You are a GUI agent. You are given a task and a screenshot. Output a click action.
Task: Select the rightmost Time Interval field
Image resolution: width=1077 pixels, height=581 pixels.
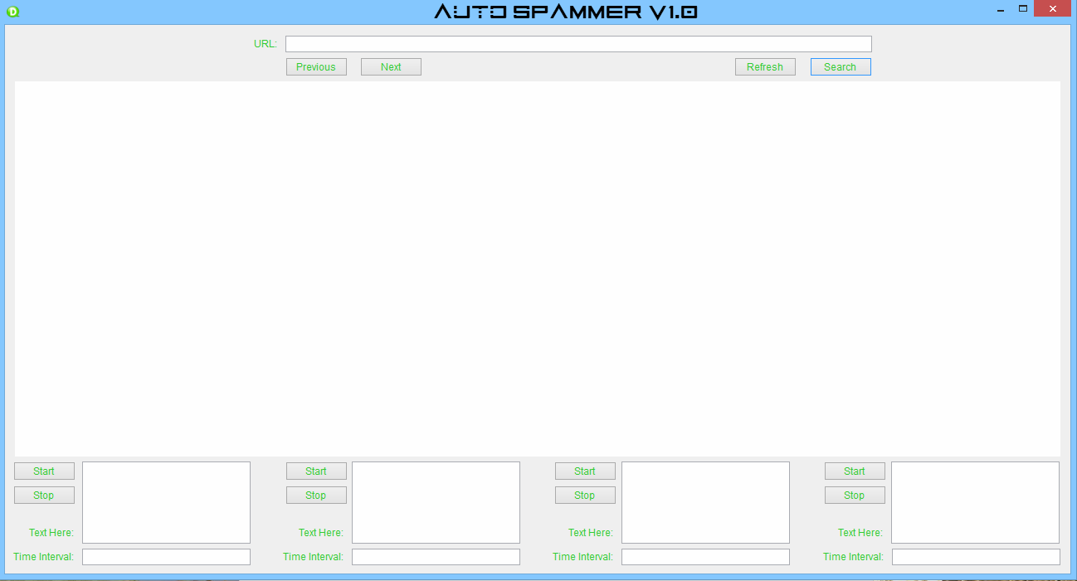tap(976, 557)
